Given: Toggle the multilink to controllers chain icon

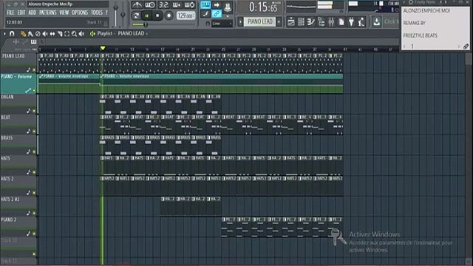Looking at the screenshot, I should click(217, 13).
